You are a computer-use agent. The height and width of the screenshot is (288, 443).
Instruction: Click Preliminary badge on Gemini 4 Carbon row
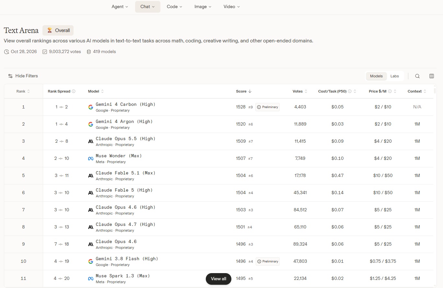point(267,107)
